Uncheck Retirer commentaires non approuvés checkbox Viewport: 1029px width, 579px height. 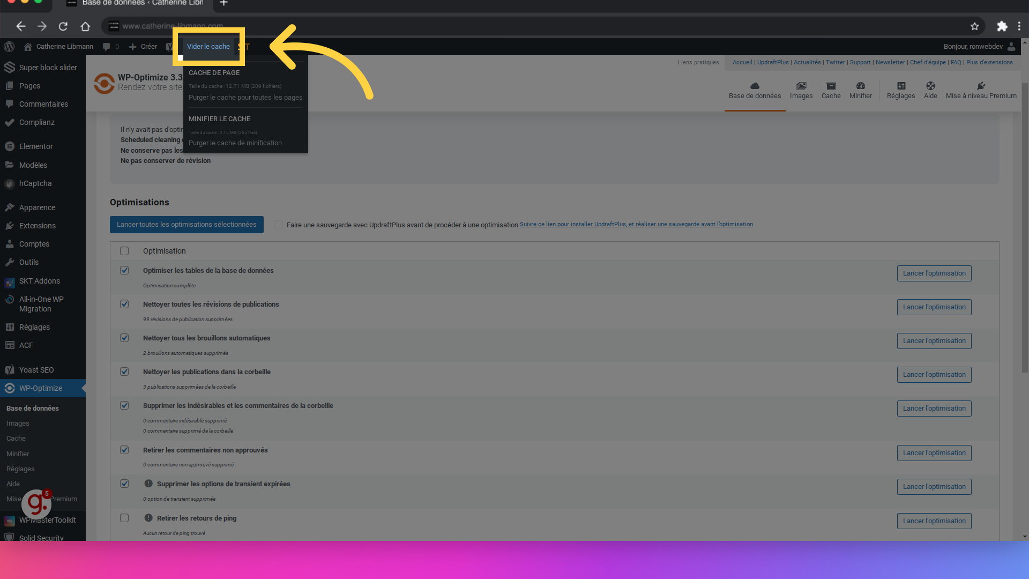coord(124,450)
